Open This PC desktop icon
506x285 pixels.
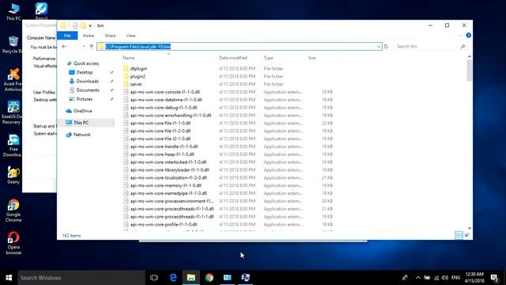pyautogui.click(x=13, y=12)
